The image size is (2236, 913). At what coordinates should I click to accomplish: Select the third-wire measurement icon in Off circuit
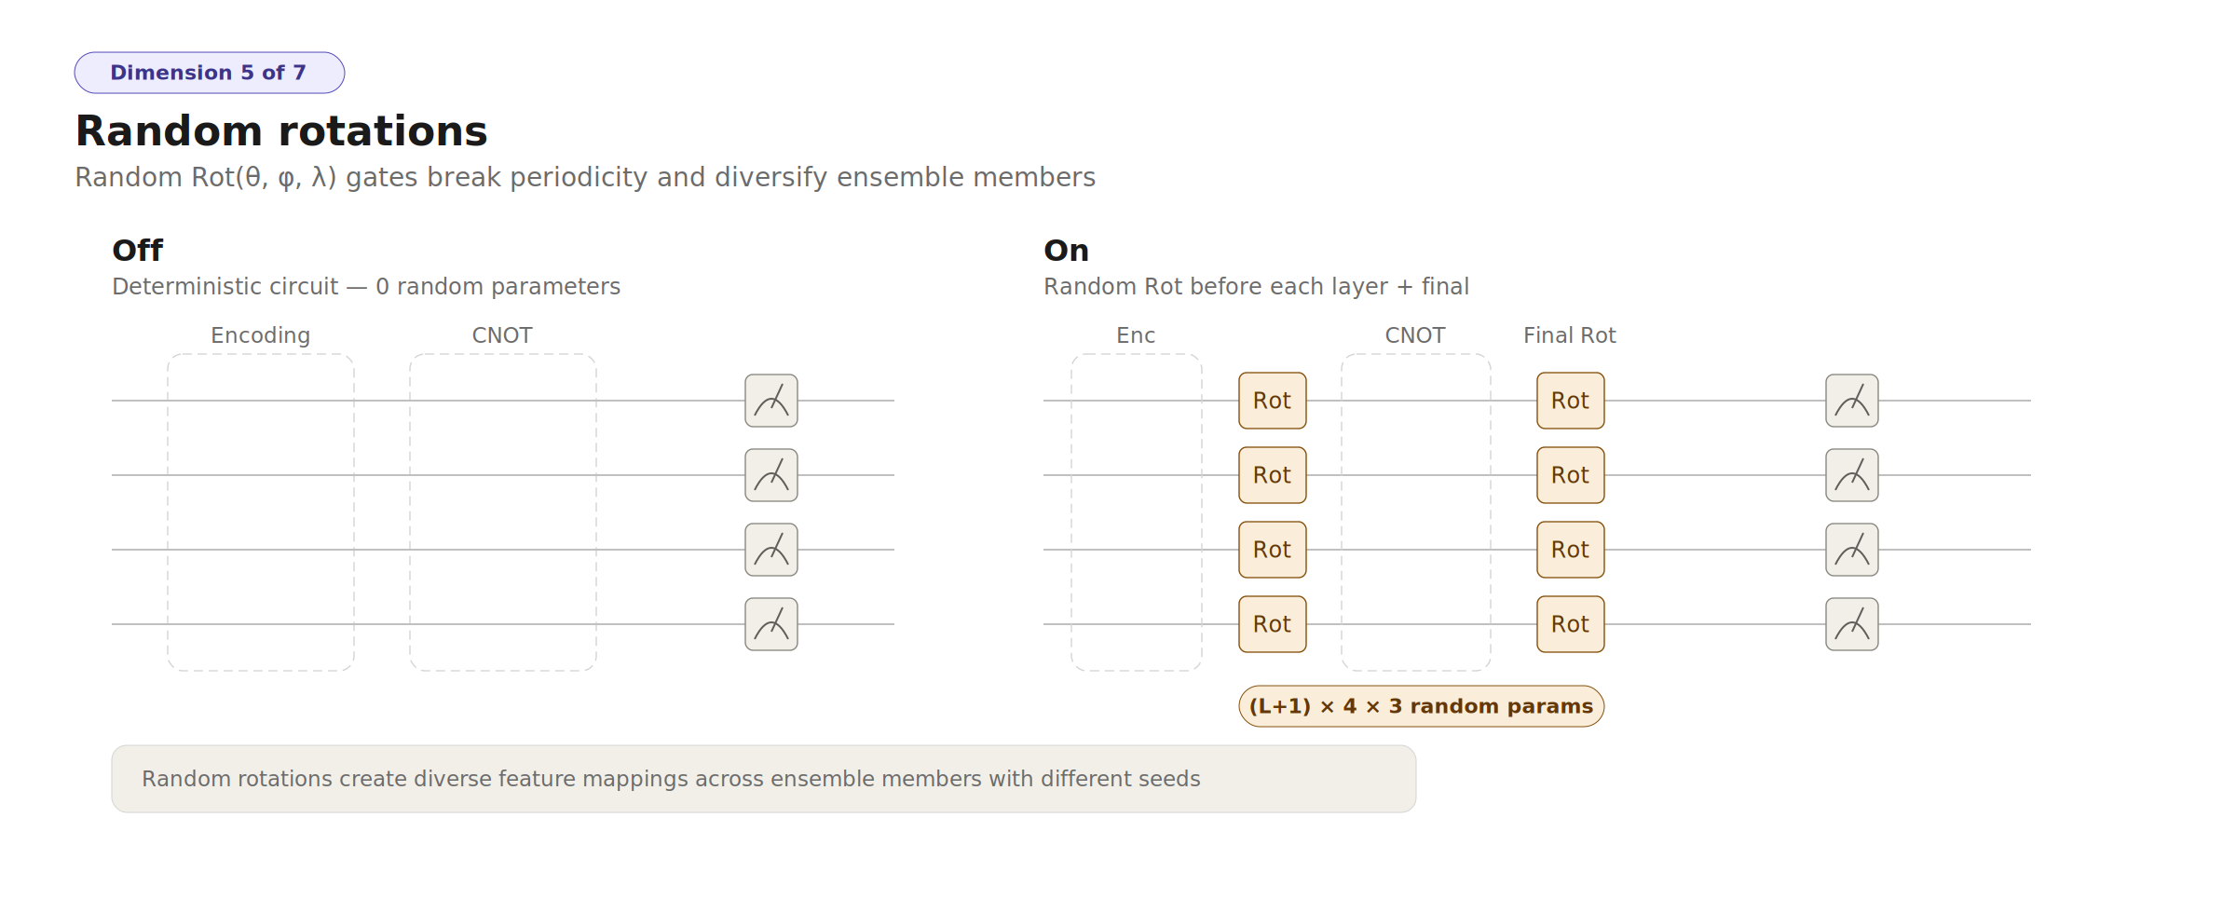pyautogui.click(x=771, y=550)
